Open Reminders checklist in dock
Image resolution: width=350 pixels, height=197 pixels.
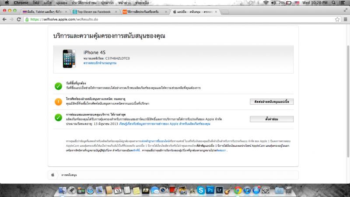coord(127,190)
